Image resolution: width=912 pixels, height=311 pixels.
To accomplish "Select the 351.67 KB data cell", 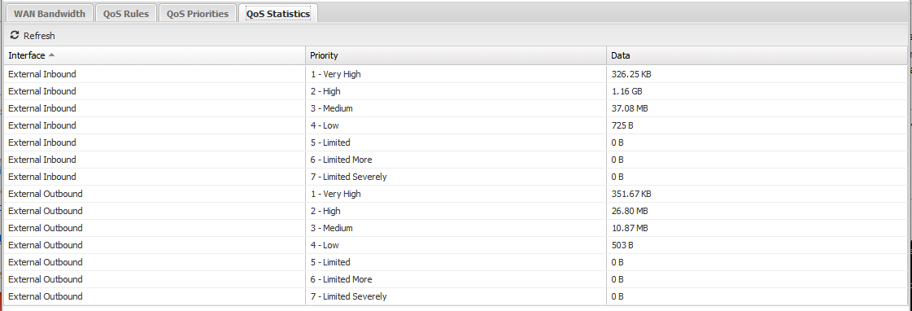I will pyautogui.click(x=757, y=194).
